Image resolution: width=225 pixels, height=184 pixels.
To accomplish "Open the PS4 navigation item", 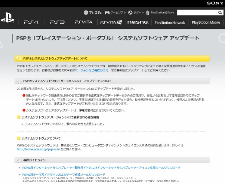I will 32,22.
